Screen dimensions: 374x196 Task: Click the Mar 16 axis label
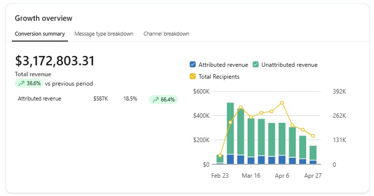pyautogui.click(x=251, y=176)
